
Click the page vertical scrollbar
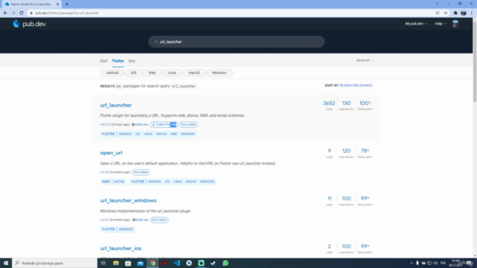coord(475,61)
